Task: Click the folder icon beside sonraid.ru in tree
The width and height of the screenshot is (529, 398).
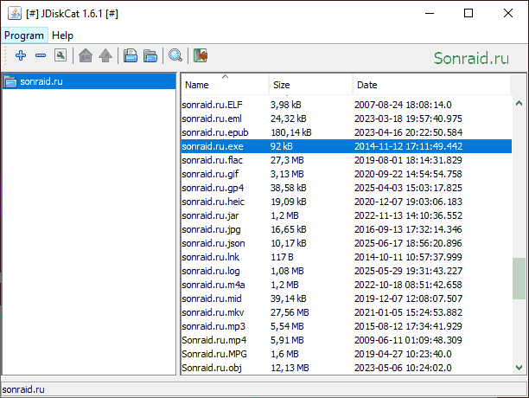Action: (x=10, y=81)
